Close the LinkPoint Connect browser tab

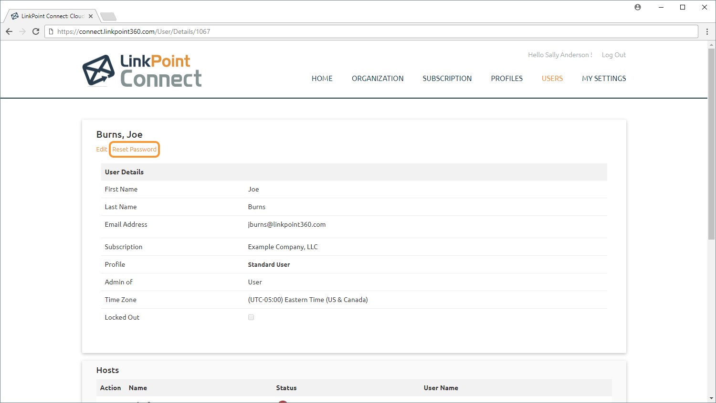91,16
